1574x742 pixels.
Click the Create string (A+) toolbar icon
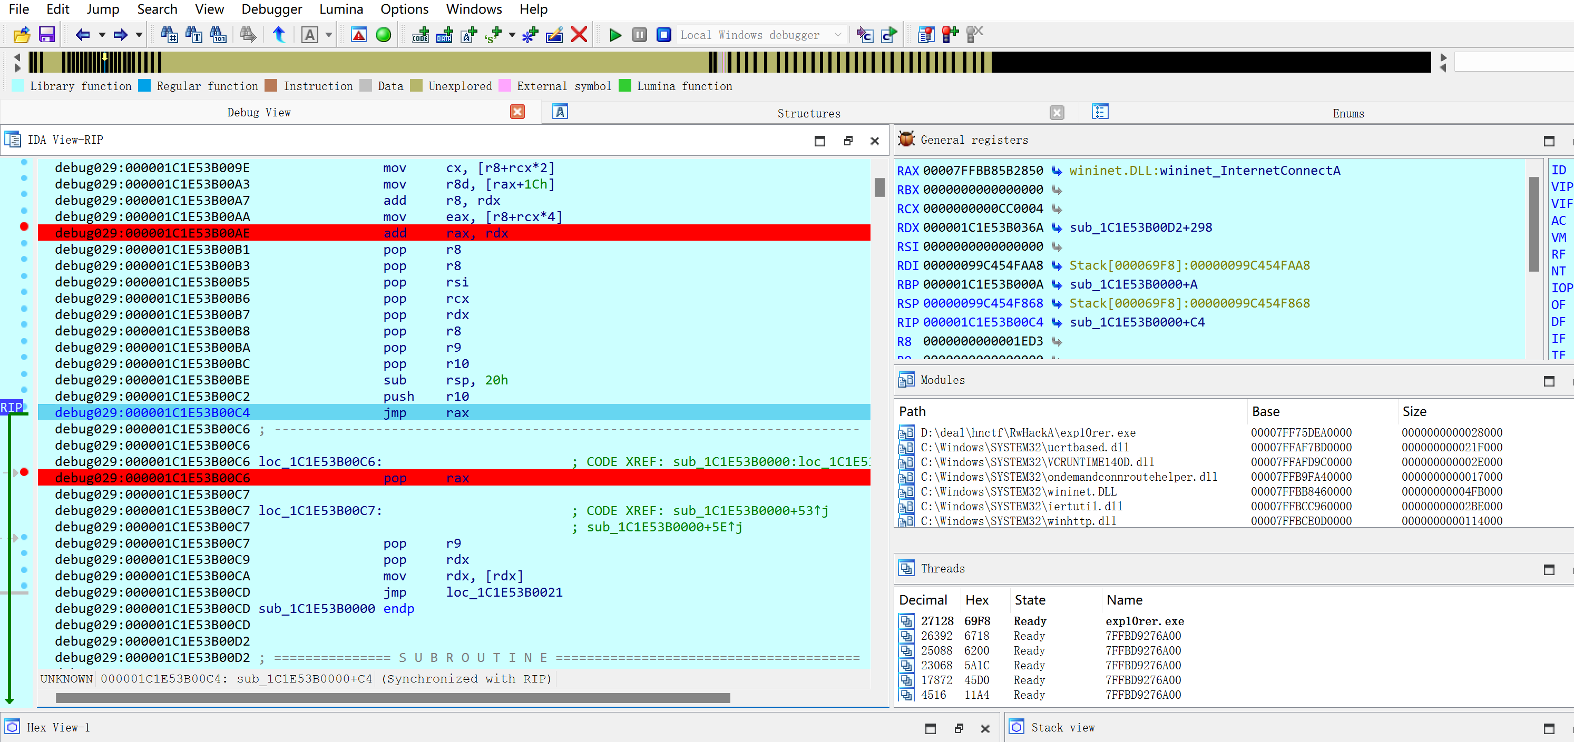click(468, 35)
